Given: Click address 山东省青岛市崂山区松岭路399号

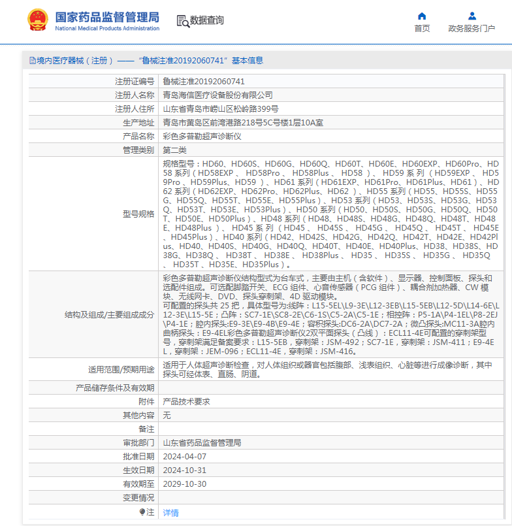Looking at the screenshot, I should [221, 109].
